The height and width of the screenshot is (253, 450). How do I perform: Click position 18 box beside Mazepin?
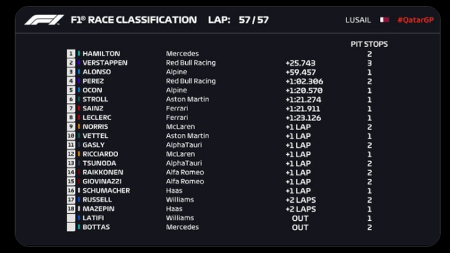point(71,209)
